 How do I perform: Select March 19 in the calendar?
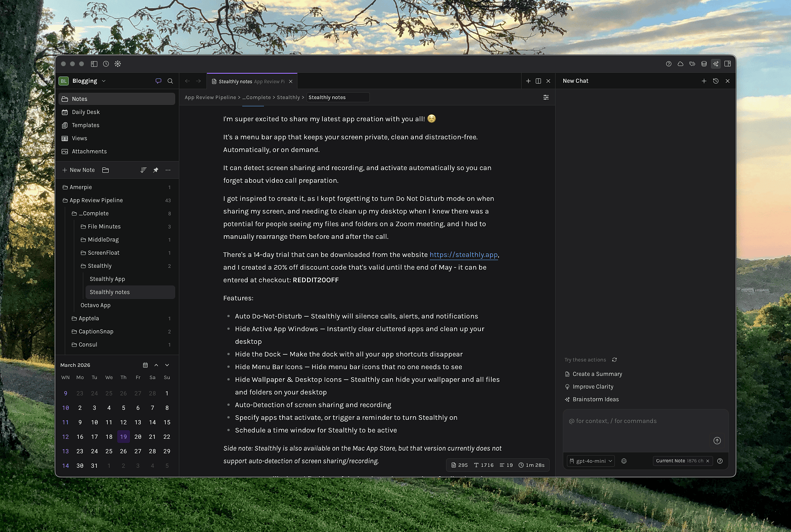(x=124, y=437)
